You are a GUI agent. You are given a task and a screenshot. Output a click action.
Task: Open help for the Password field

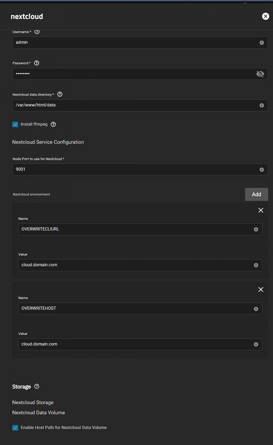(x=37, y=63)
